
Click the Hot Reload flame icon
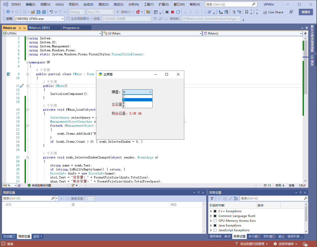[x=138, y=12]
